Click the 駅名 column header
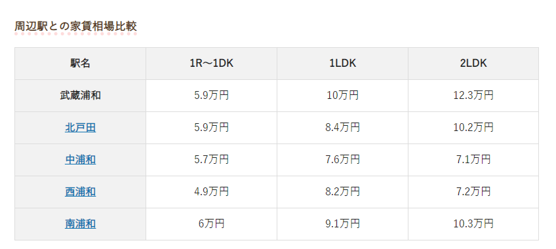 point(80,64)
